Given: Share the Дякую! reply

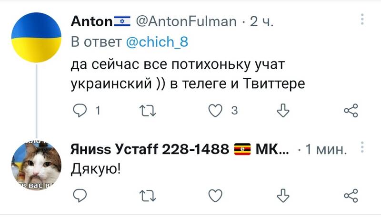Looking at the screenshot, I should click(351, 196).
